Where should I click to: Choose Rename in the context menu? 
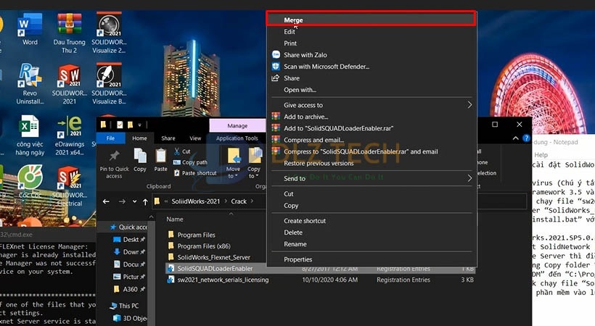click(371, 244)
